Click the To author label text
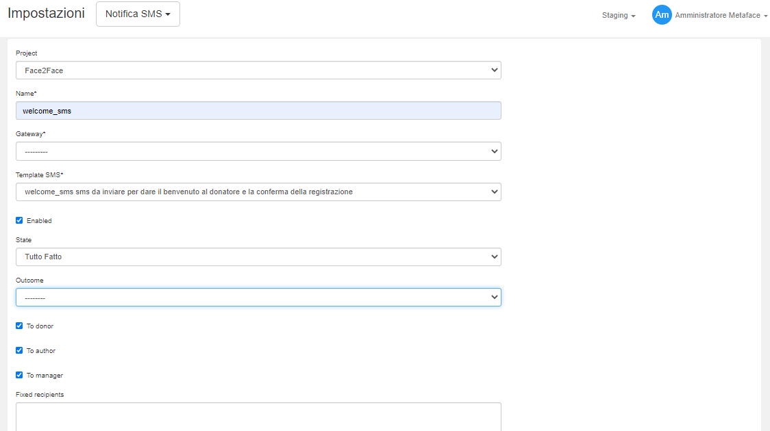 [x=41, y=351]
